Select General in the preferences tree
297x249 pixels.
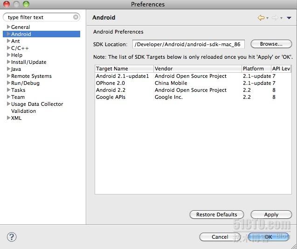pos(21,27)
